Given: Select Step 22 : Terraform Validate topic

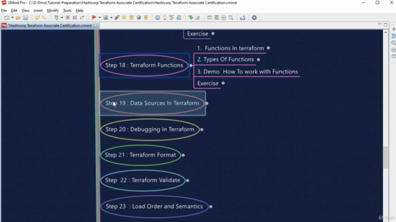Looking at the screenshot, I should coord(143,180).
